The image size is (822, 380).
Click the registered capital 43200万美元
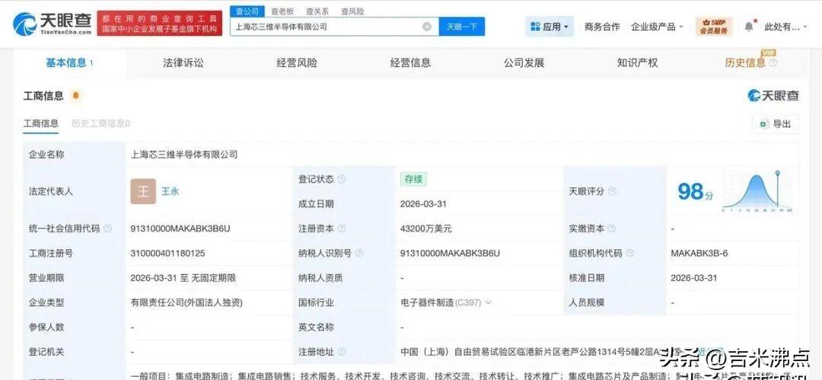coord(425,229)
